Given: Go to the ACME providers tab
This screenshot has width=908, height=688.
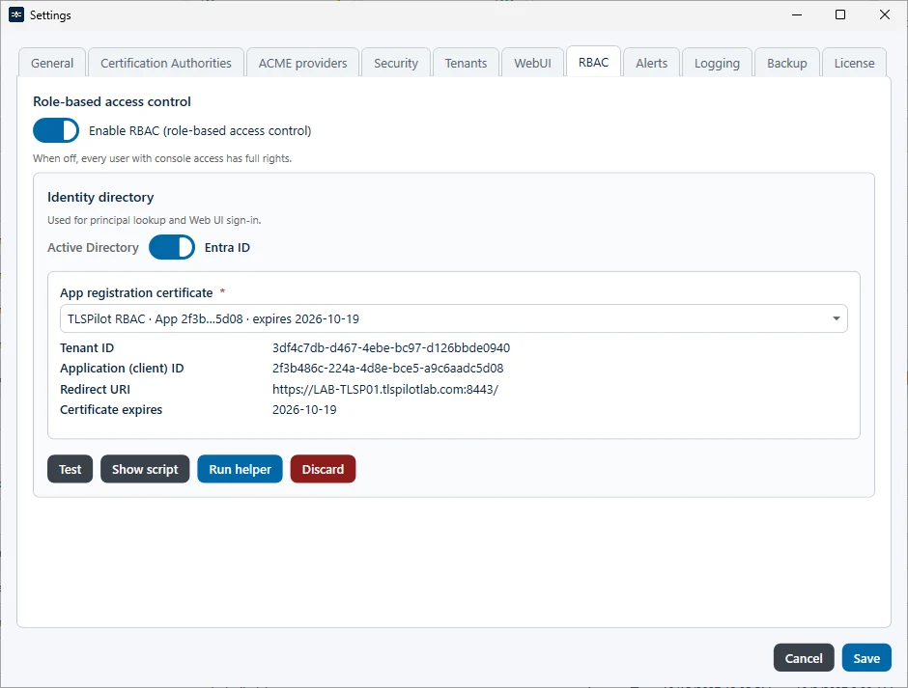Looking at the screenshot, I should point(303,63).
